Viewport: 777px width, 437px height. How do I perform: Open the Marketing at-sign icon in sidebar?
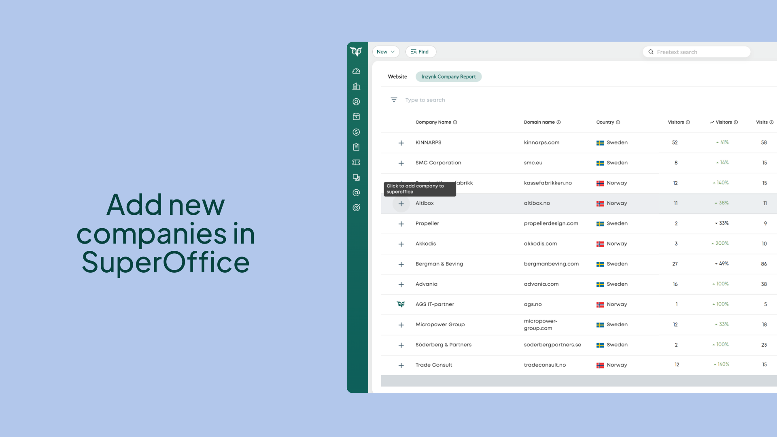356,193
